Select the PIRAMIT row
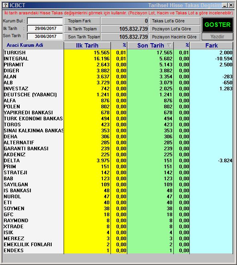Screen dimensions: 237x265 [x=118, y=65]
